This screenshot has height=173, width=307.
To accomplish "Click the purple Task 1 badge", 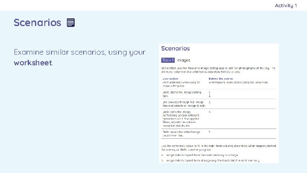I will pyautogui.click(x=168, y=60).
